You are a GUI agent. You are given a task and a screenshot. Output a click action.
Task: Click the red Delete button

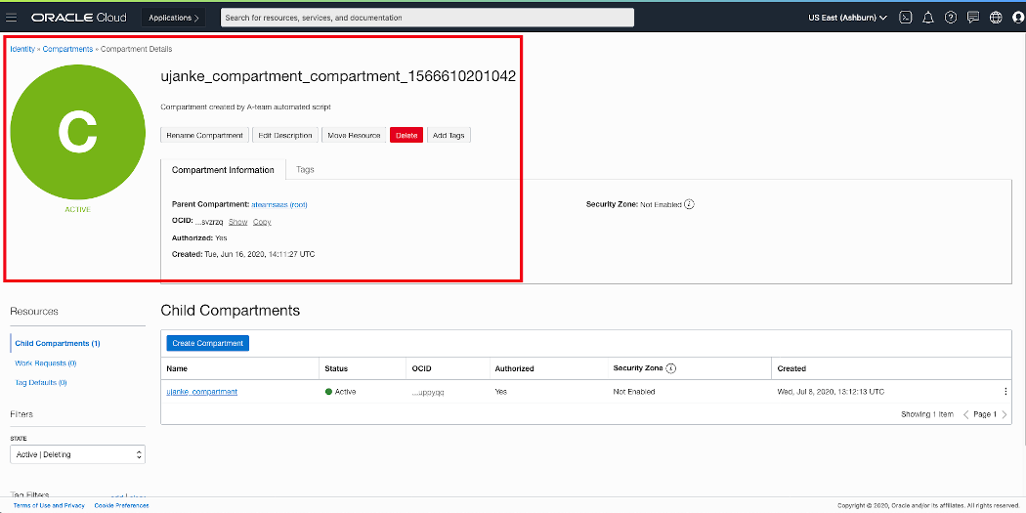tap(406, 136)
